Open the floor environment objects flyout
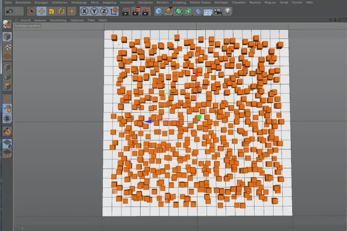This screenshot has height=231, width=347. [x=208, y=12]
